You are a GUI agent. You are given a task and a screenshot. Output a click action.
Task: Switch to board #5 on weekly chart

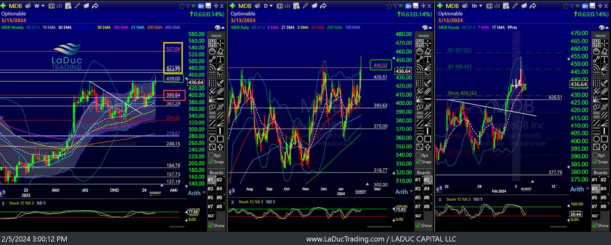(211, 197)
